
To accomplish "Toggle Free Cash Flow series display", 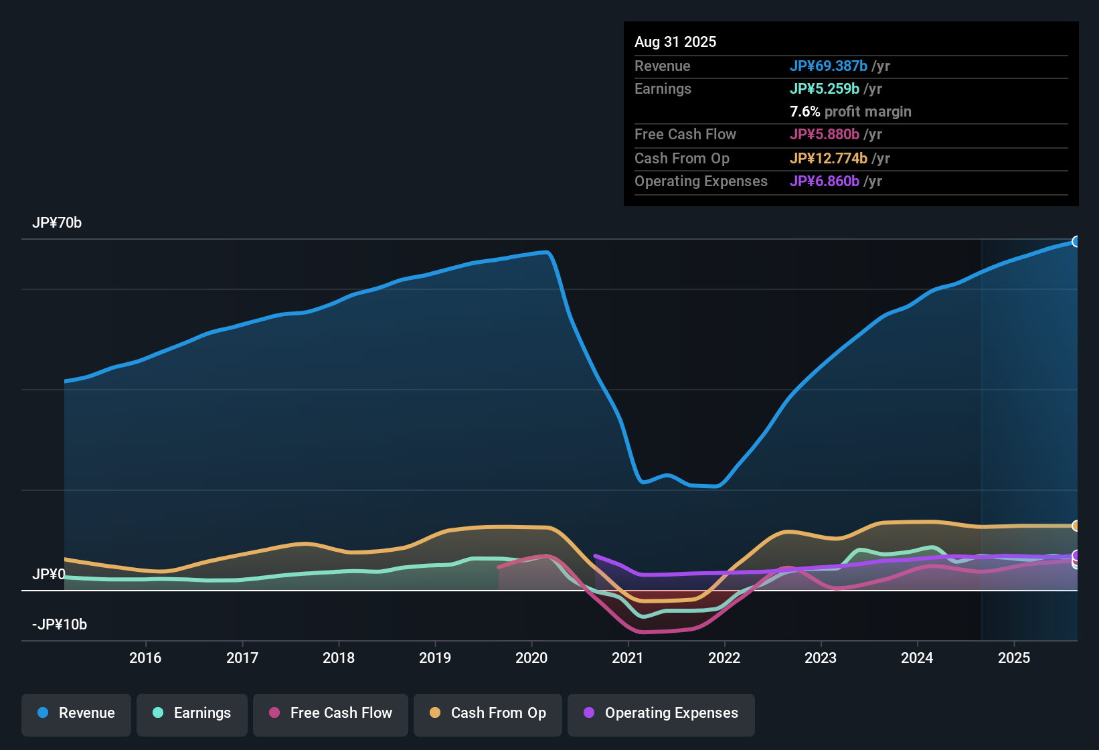I will (330, 713).
